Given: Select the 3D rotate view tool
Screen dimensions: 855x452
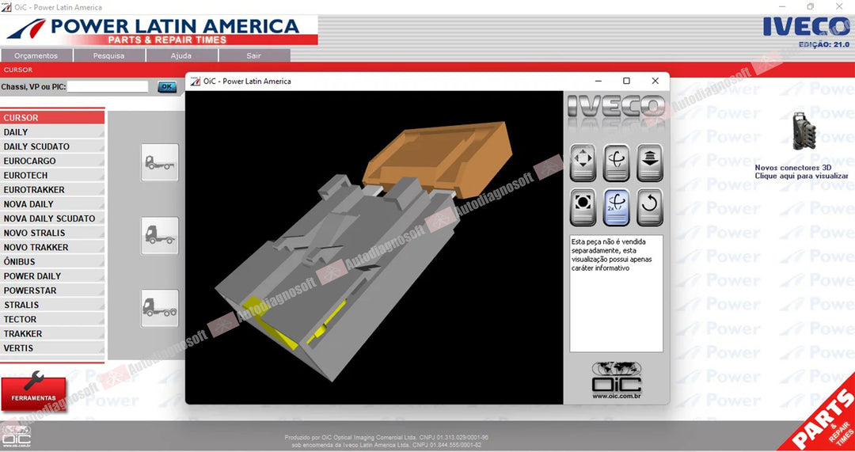Looking at the screenshot, I should point(616,162).
